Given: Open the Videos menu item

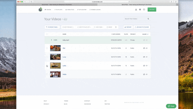Looking at the screenshot, I should (48, 10).
